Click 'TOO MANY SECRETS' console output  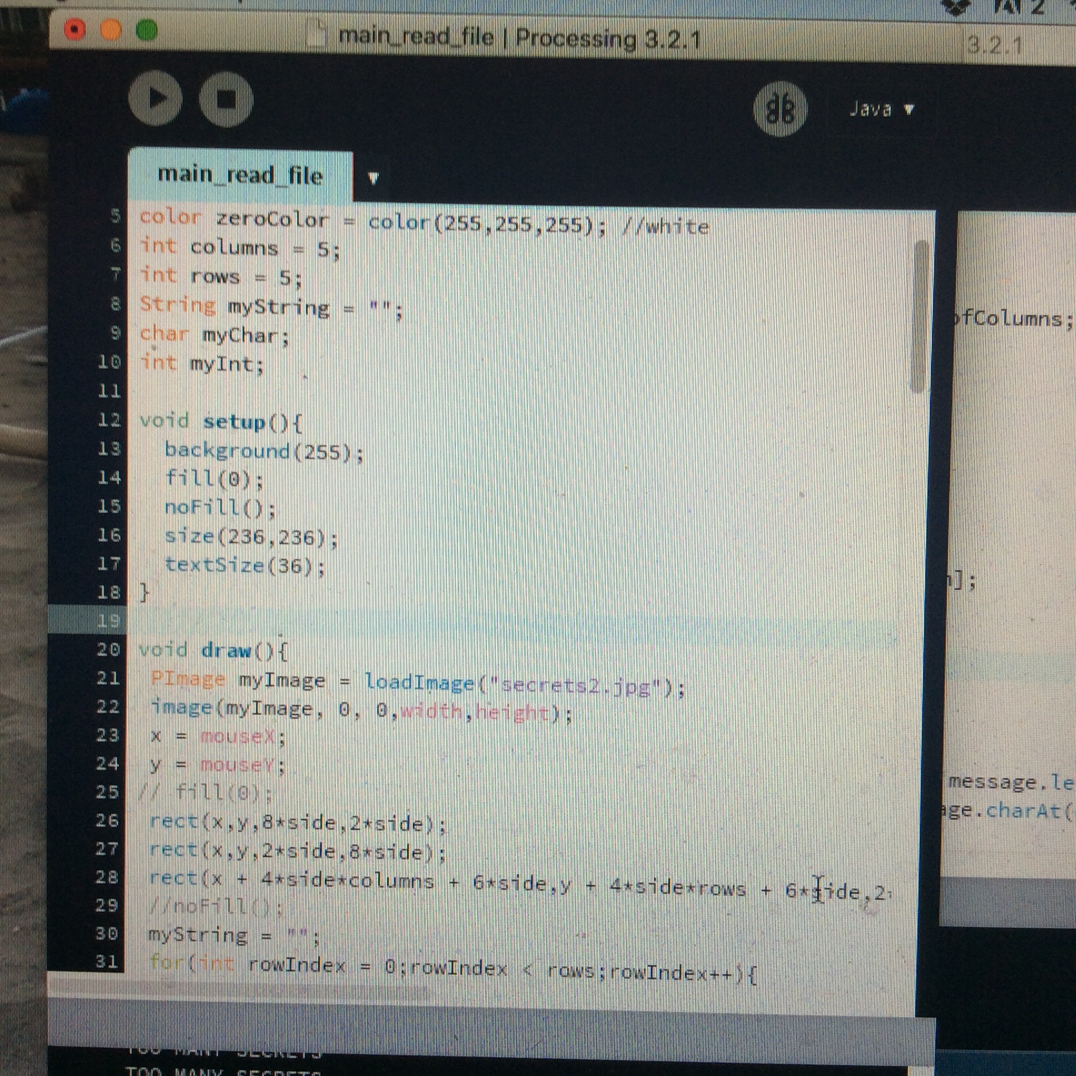click(x=223, y=1070)
